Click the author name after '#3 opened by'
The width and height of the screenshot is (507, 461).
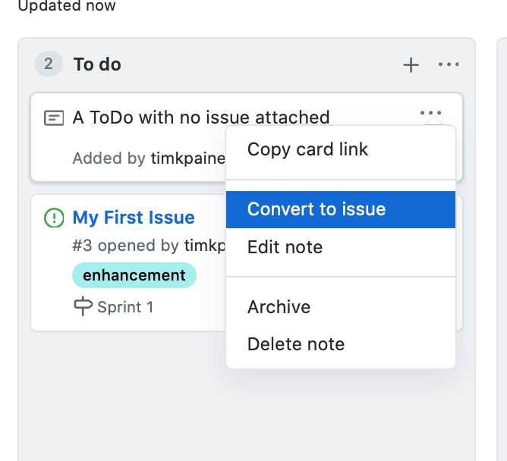(205, 246)
